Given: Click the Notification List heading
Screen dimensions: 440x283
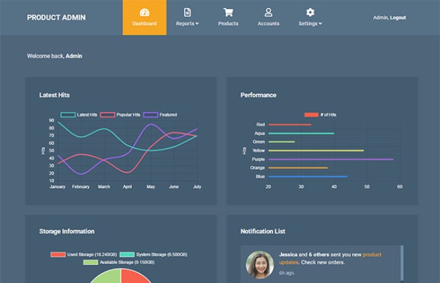Looking at the screenshot, I should point(263,231).
